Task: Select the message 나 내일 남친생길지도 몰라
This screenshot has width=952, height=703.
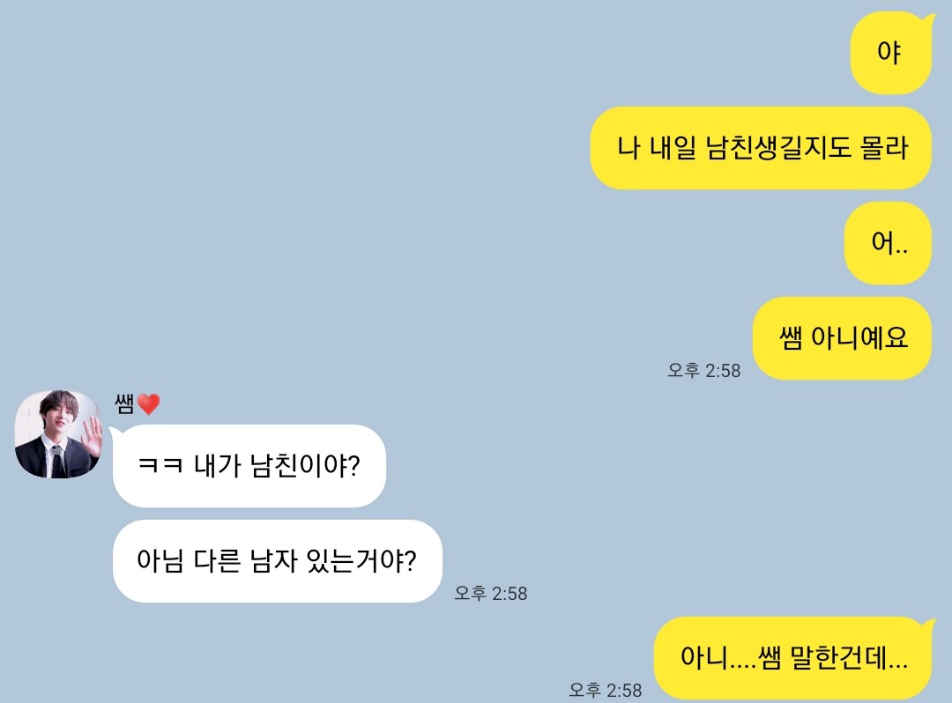Action: click(x=761, y=148)
